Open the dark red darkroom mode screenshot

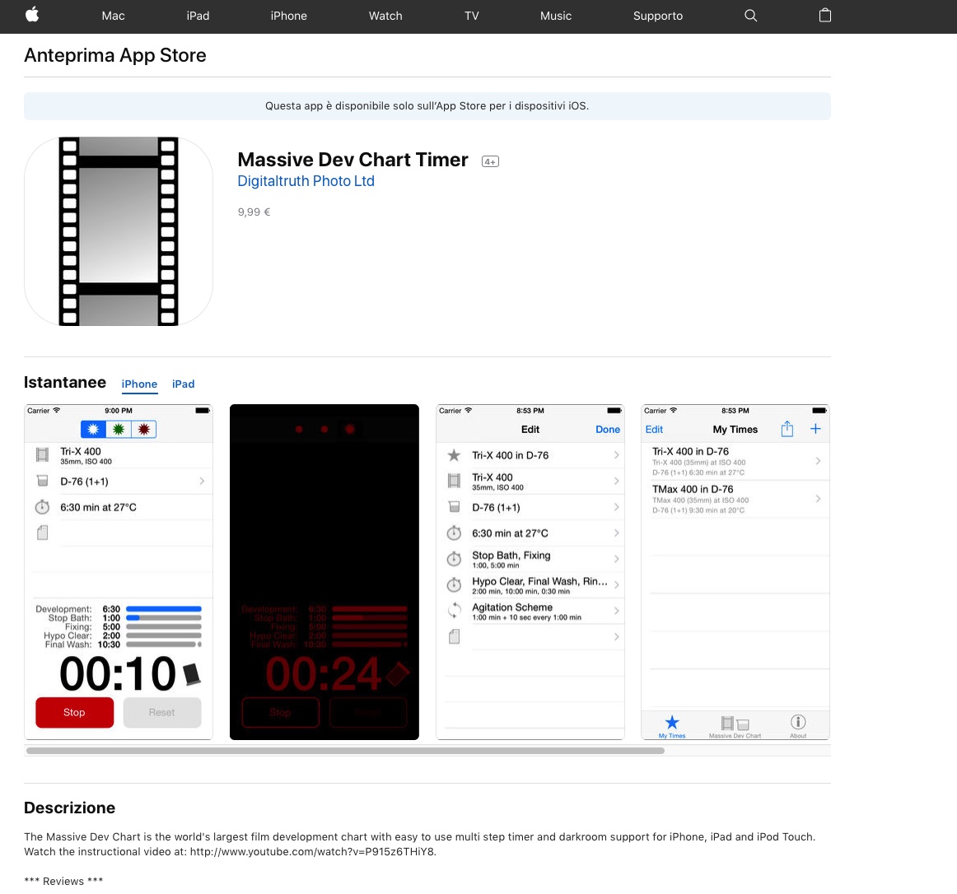[x=324, y=572]
